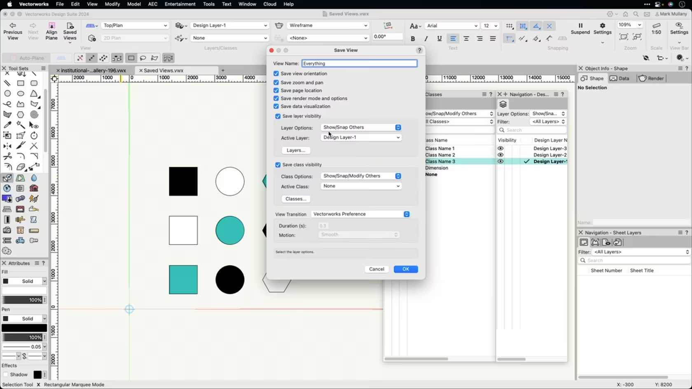Uncheck Save layer visibility
692x389 pixels.
pos(278,116)
